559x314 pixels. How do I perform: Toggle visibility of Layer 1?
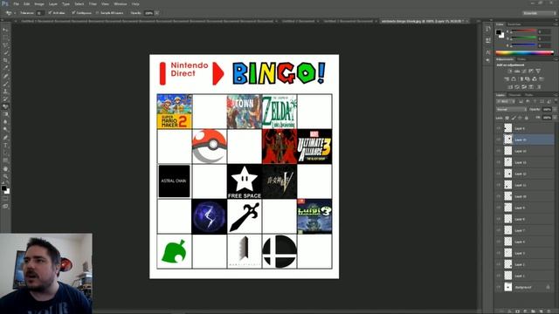[499, 276]
